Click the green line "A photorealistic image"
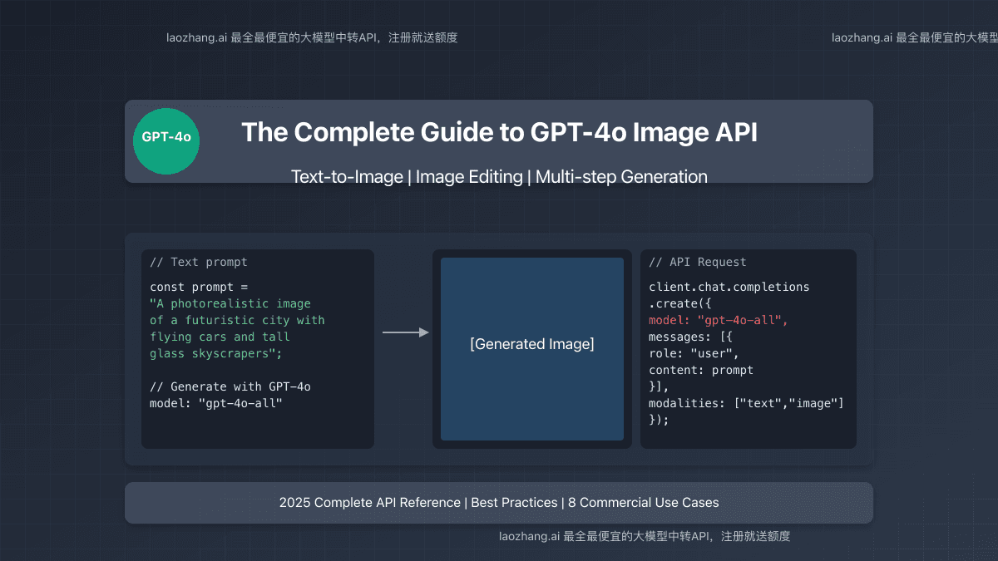The width and height of the screenshot is (998, 561). 230,303
